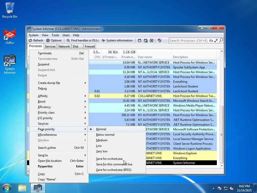Open Recycle Bin desktop icon
The image size is (257, 193).
(10, 10)
